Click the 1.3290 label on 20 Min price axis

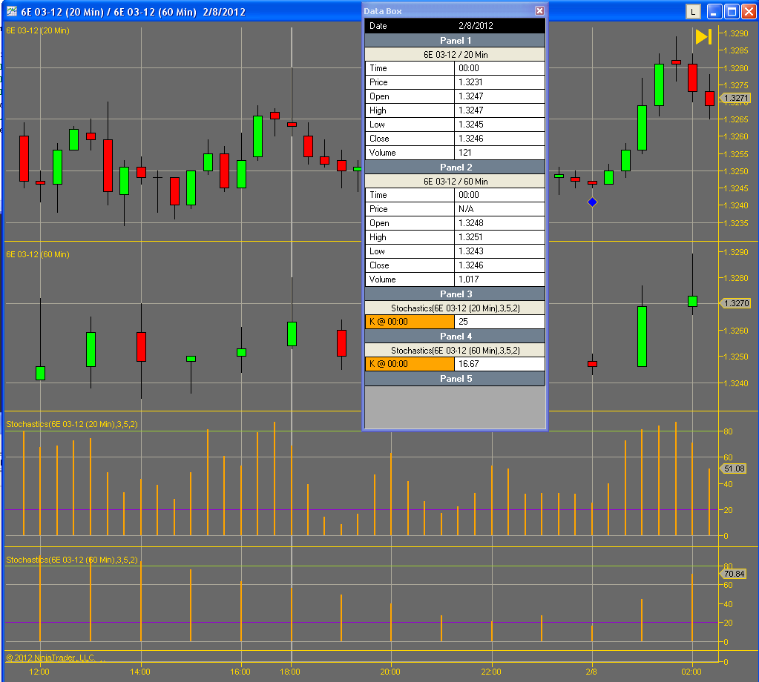(x=736, y=33)
